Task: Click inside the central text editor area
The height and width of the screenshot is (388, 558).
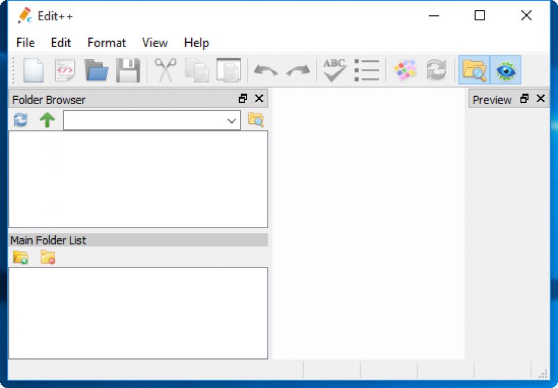Action: [x=368, y=223]
